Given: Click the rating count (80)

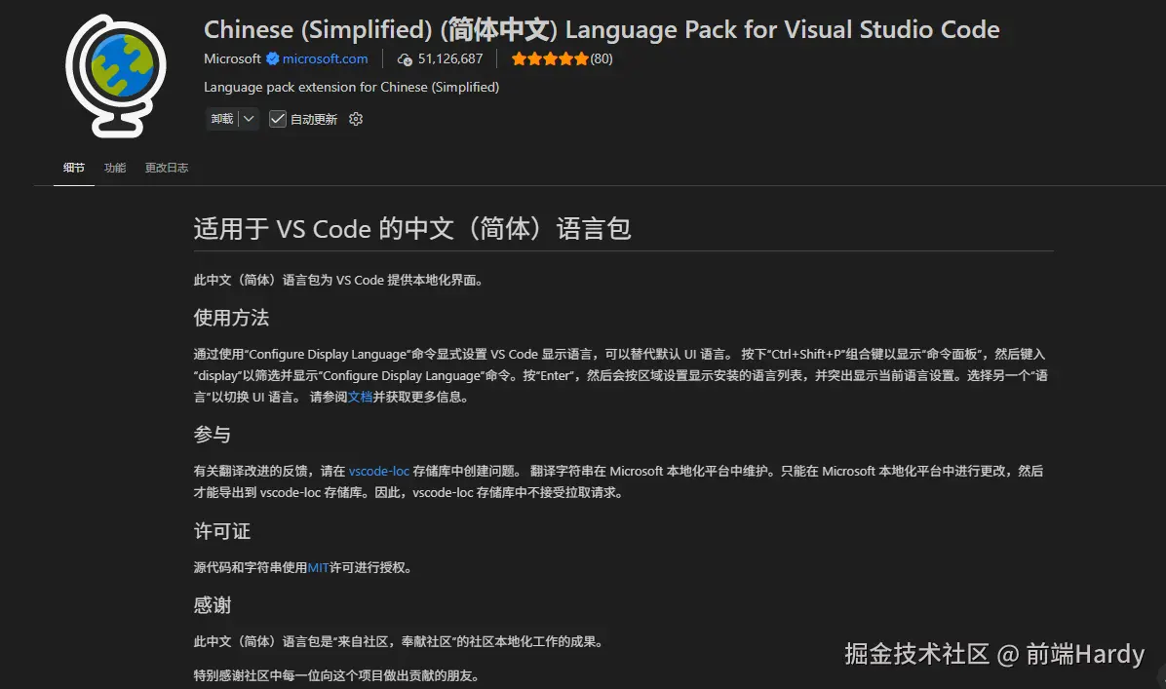Looking at the screenshot, I should pyautogui.click(x=602, y=58).
